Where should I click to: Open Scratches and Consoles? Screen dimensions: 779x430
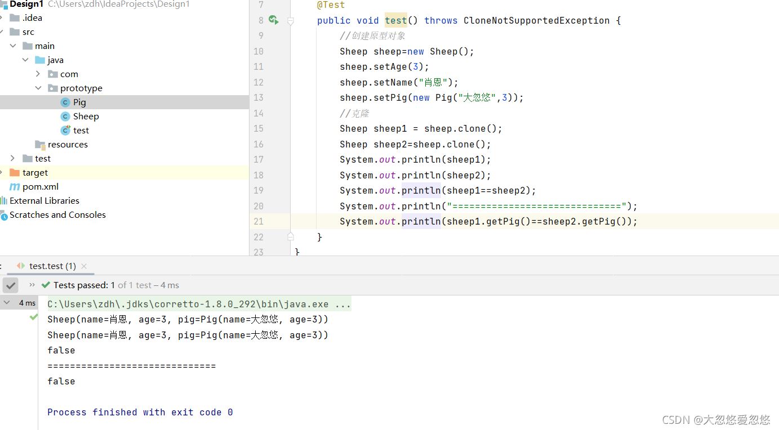pos(57,215)
